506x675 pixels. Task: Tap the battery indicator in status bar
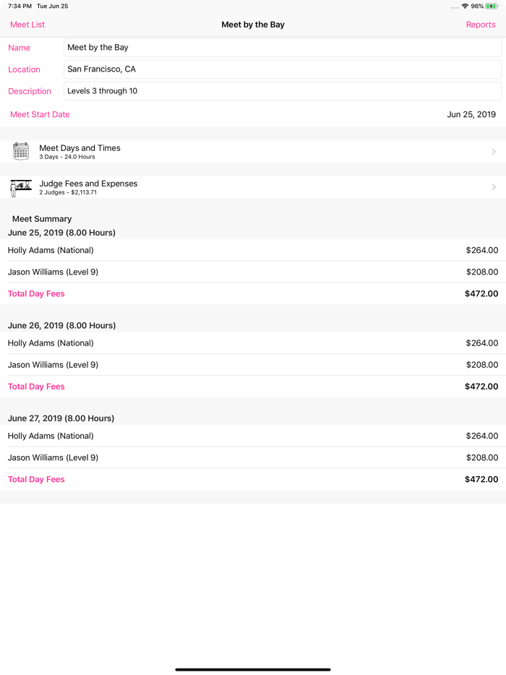point(494,6)
